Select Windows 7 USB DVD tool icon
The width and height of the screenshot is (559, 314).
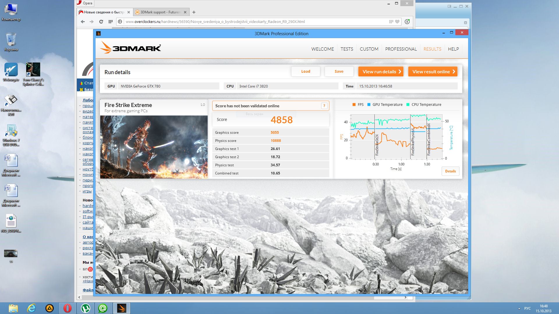click(11, 135)
